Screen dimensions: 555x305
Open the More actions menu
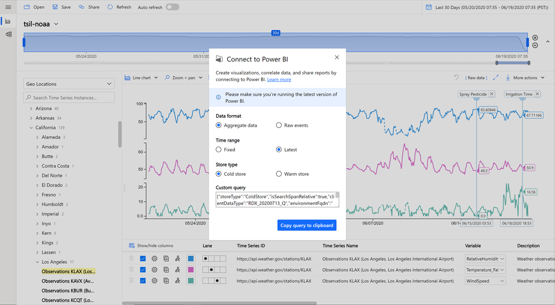click(x=525, y=78)
